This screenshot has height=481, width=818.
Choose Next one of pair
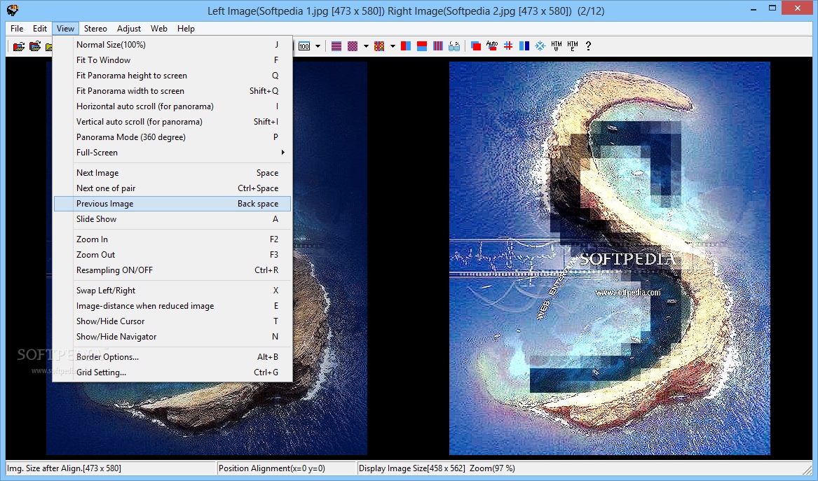172,188
